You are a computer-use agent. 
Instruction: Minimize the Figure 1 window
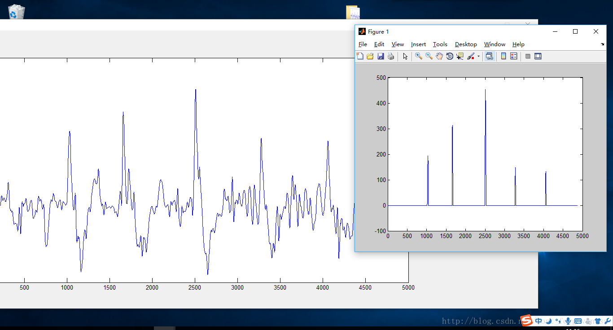[x=555, y=31]
